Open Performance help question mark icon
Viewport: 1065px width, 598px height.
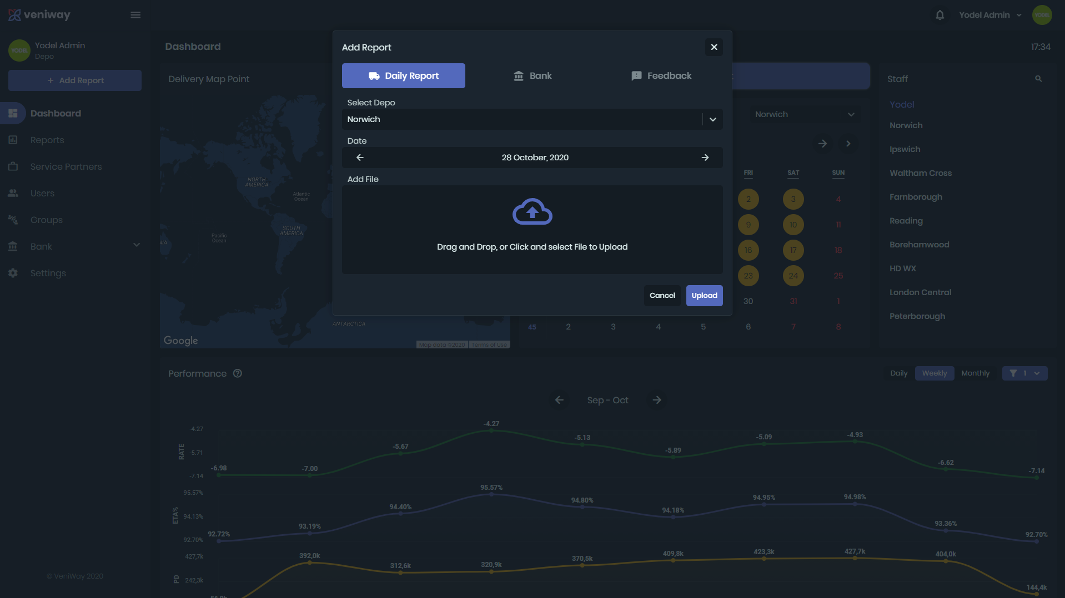point(238,373)
